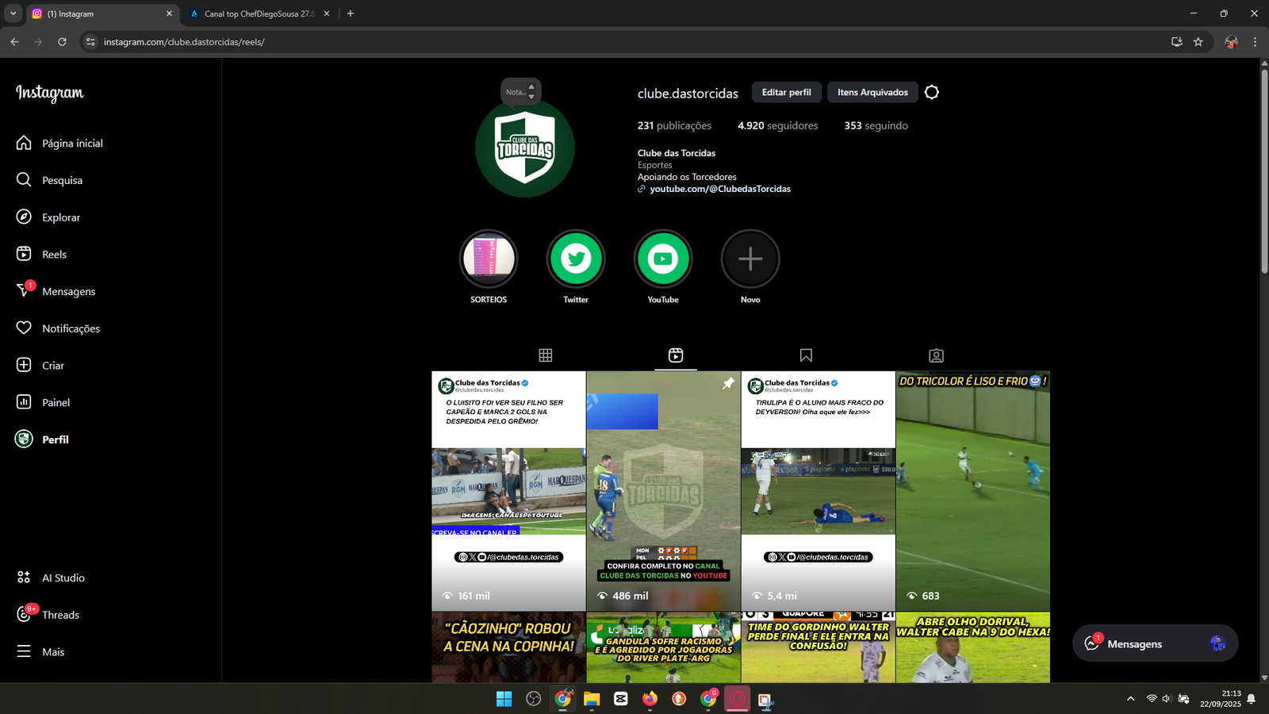Open Notificações heart icon
1269x714 pixels.
tap(24, 328)
